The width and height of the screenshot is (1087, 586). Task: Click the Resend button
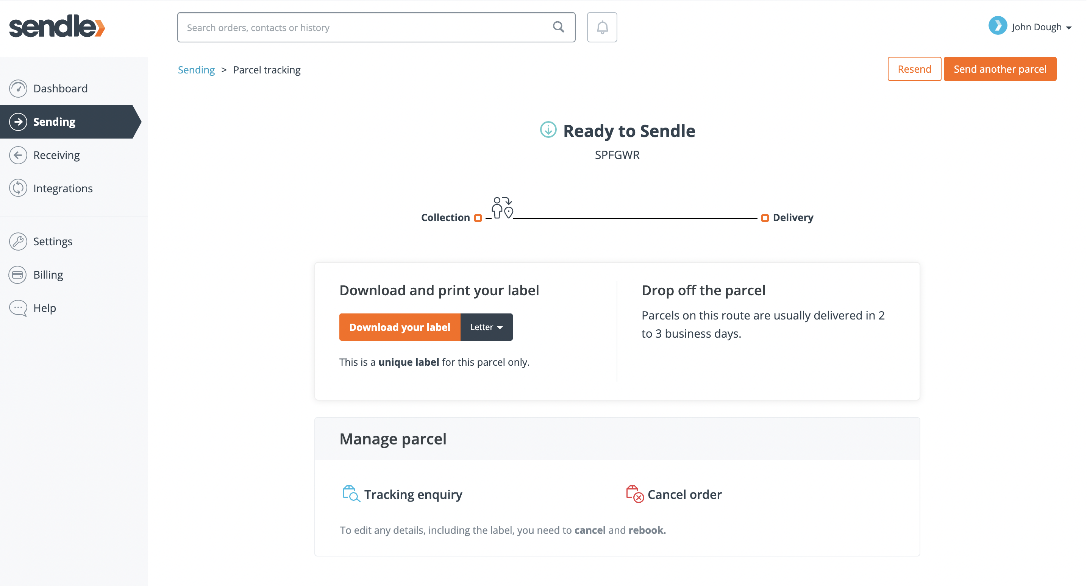click(914, 69)
